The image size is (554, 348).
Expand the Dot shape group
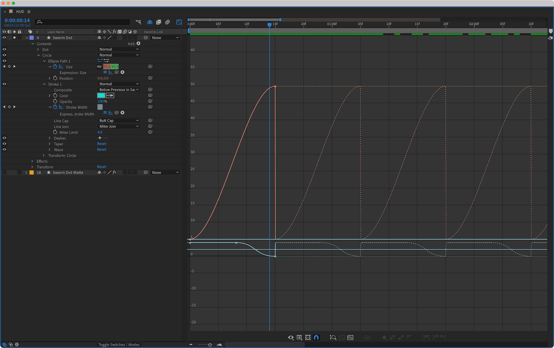38,50
